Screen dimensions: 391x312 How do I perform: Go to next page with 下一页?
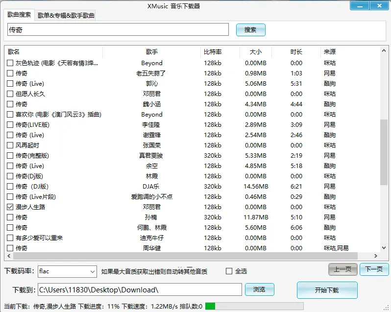[x=374, y=269]
